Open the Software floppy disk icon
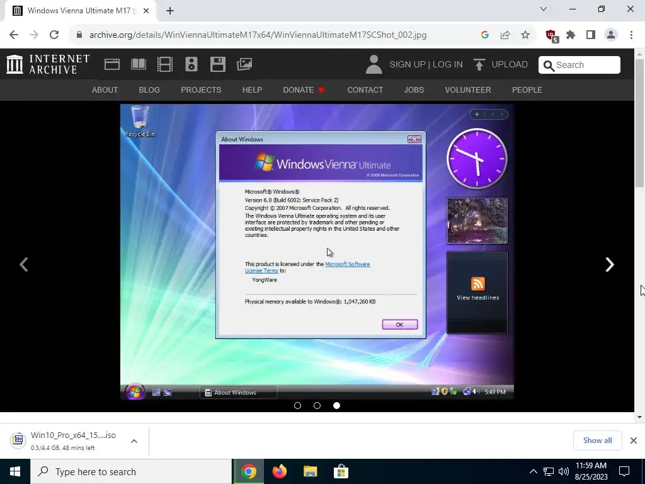The height and width of the screenshot is (484, 645). (x=217, y=64)
